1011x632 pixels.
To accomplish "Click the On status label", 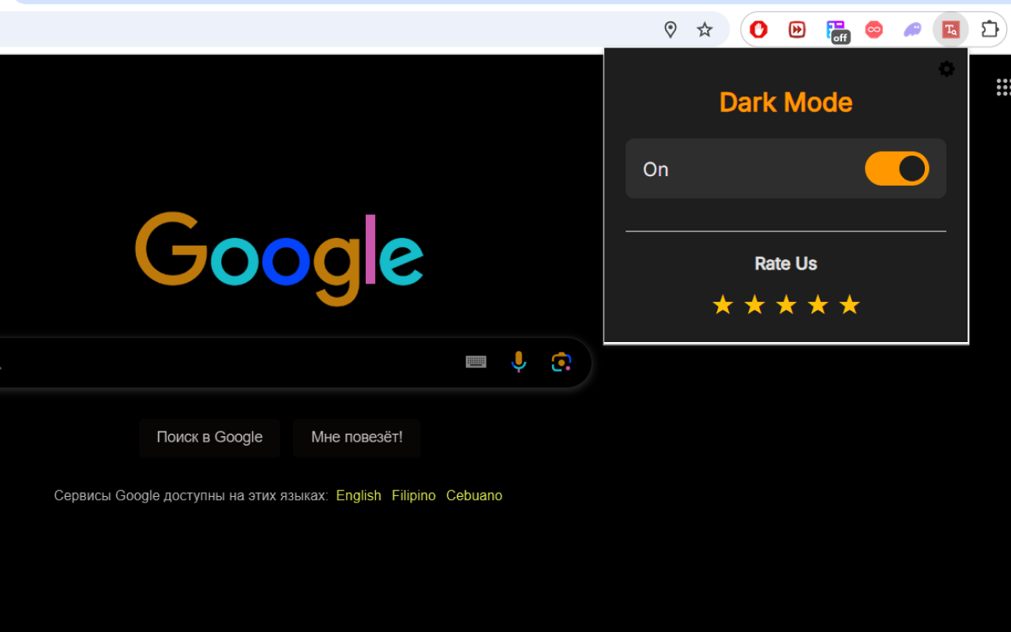I will pyautogui.click(x=656, y=169).
